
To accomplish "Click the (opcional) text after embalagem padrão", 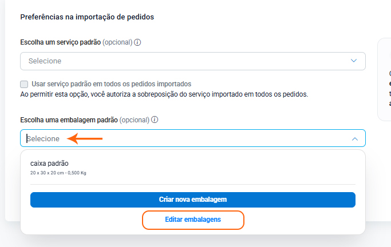I will click(135, 120).
